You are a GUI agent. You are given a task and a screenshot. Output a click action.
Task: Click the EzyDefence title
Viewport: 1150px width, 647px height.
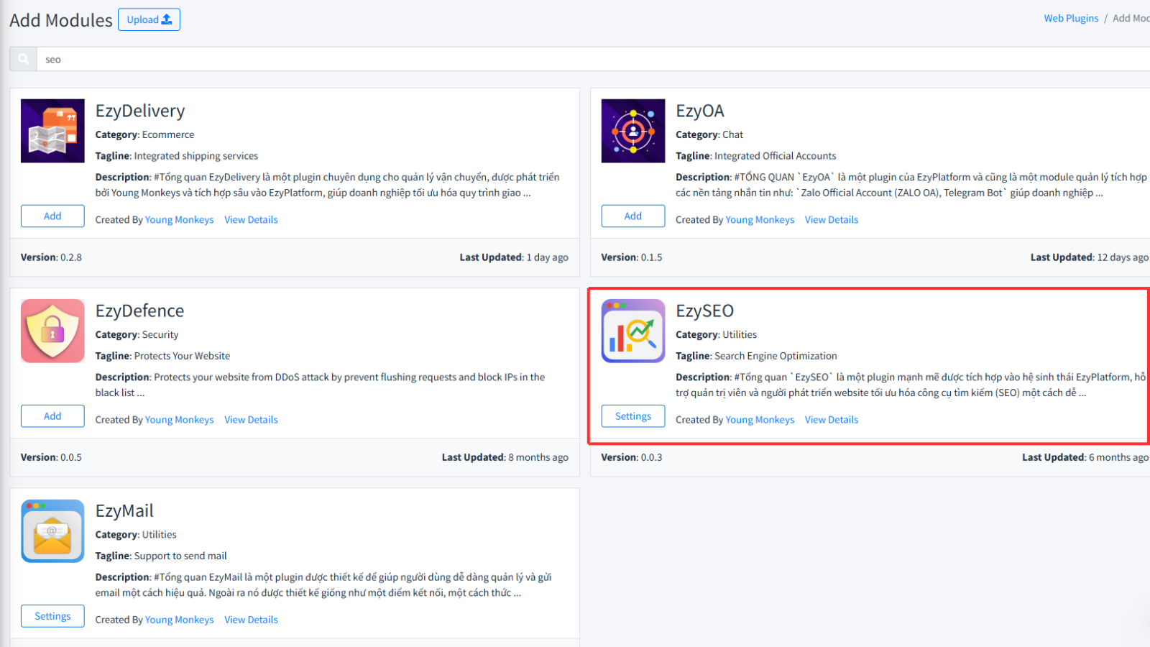tap(139, 311)
